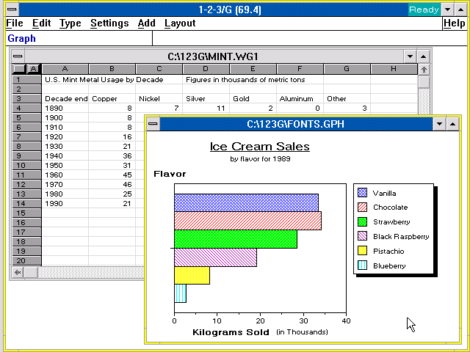Viewport: 470px width, 352px height.
Task: Click the Blueberry cyan legend swatch
Action: [x=362, y=265]
